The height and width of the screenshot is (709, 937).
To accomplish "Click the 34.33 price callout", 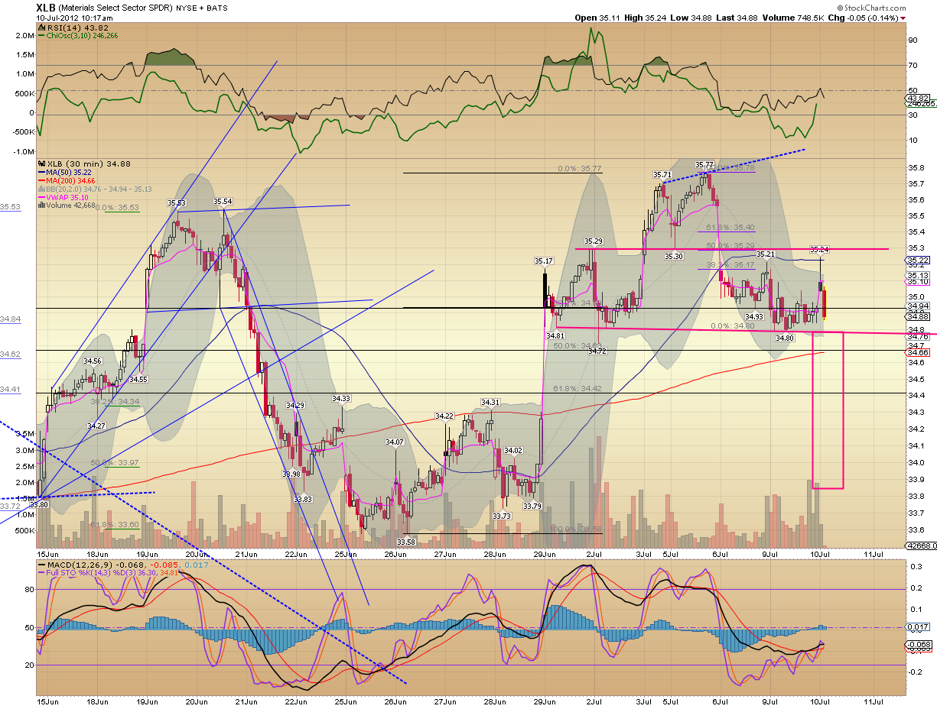I will pos(341,398).
